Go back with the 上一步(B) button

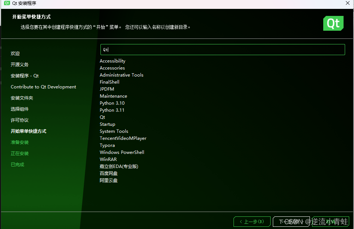[x=252, y=222]
